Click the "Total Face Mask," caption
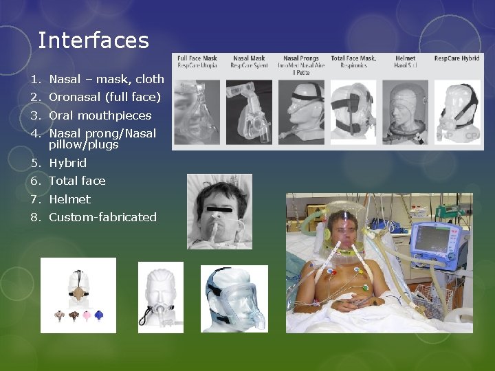The height and width of the screenshot is (371, 495). coord(353,58)
